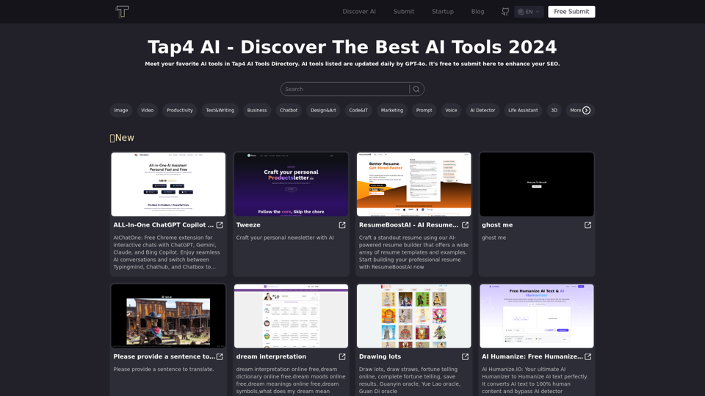Image resolution: width=705 pixels, height=396 pixels.
Task: Open external link icon for ResumeBoostAI
Action: pyautogui.click(x=465, y=225)
